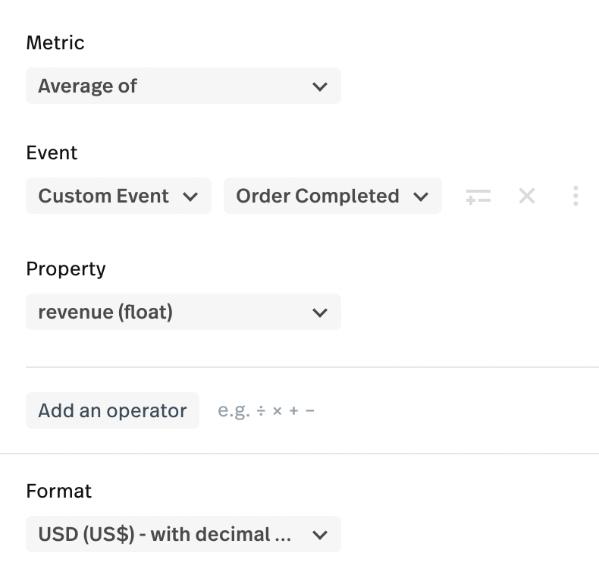Click the Event section label
Image resolution: width=599 pixels, height=575 pixels.
tap(52, 152)
